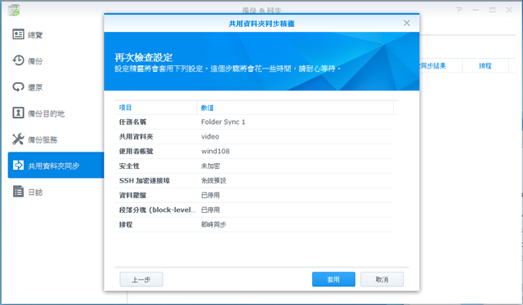The width and height of the screenshot is (523, 305).
Task: Click 套用 to apply the settings
Action: (x=333, y=280)
